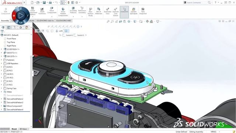The width and height of the screenshot is (236, 133).
Task: Select Right Plane in the tree
Action: (11, 46)
